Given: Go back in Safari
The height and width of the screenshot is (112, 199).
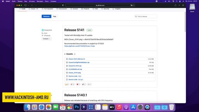Looking at the screenshot, I should click(x=32, y=5).
